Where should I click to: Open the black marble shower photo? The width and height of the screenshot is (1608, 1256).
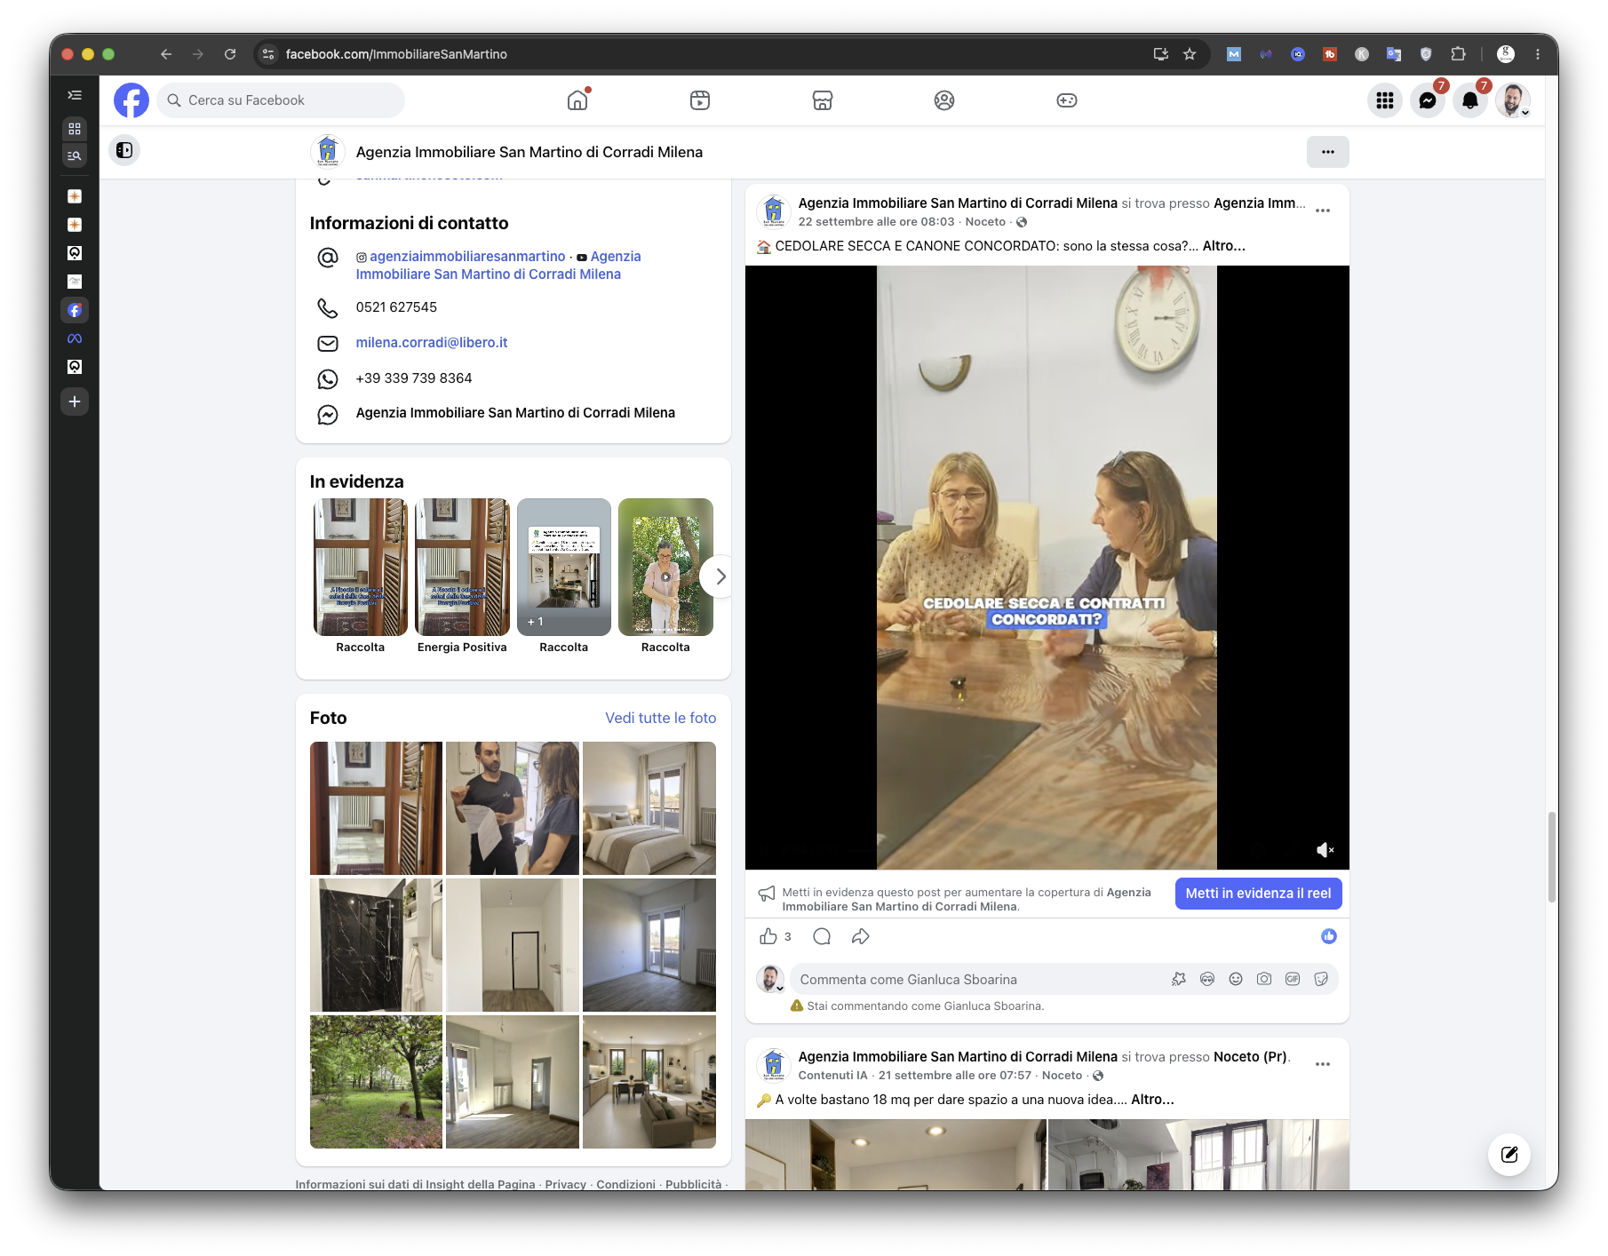(376, 945)
